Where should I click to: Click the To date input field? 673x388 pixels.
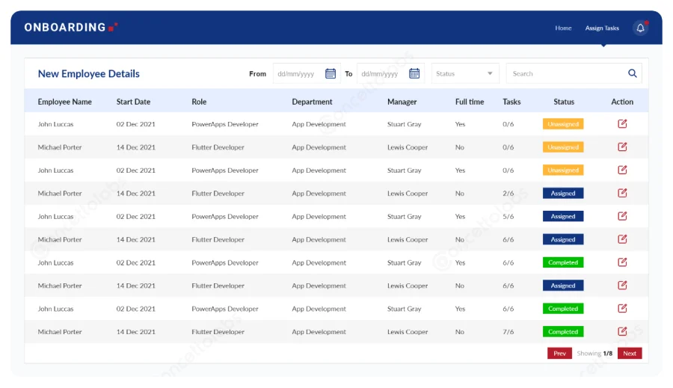[382, 73]
